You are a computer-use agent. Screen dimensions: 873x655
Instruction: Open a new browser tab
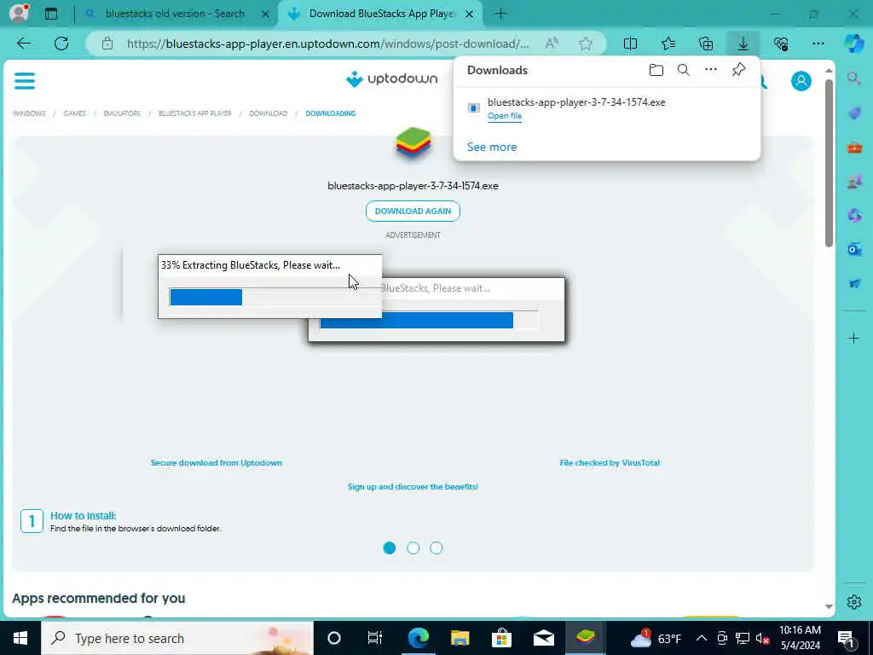[x=500, y=14]
